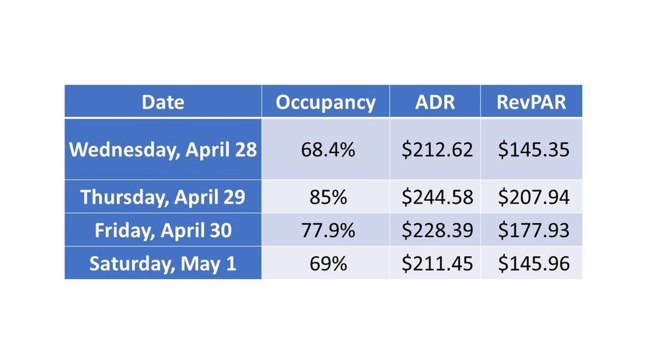Click the $145.35 RevPAR cell

tap(533, 149)
